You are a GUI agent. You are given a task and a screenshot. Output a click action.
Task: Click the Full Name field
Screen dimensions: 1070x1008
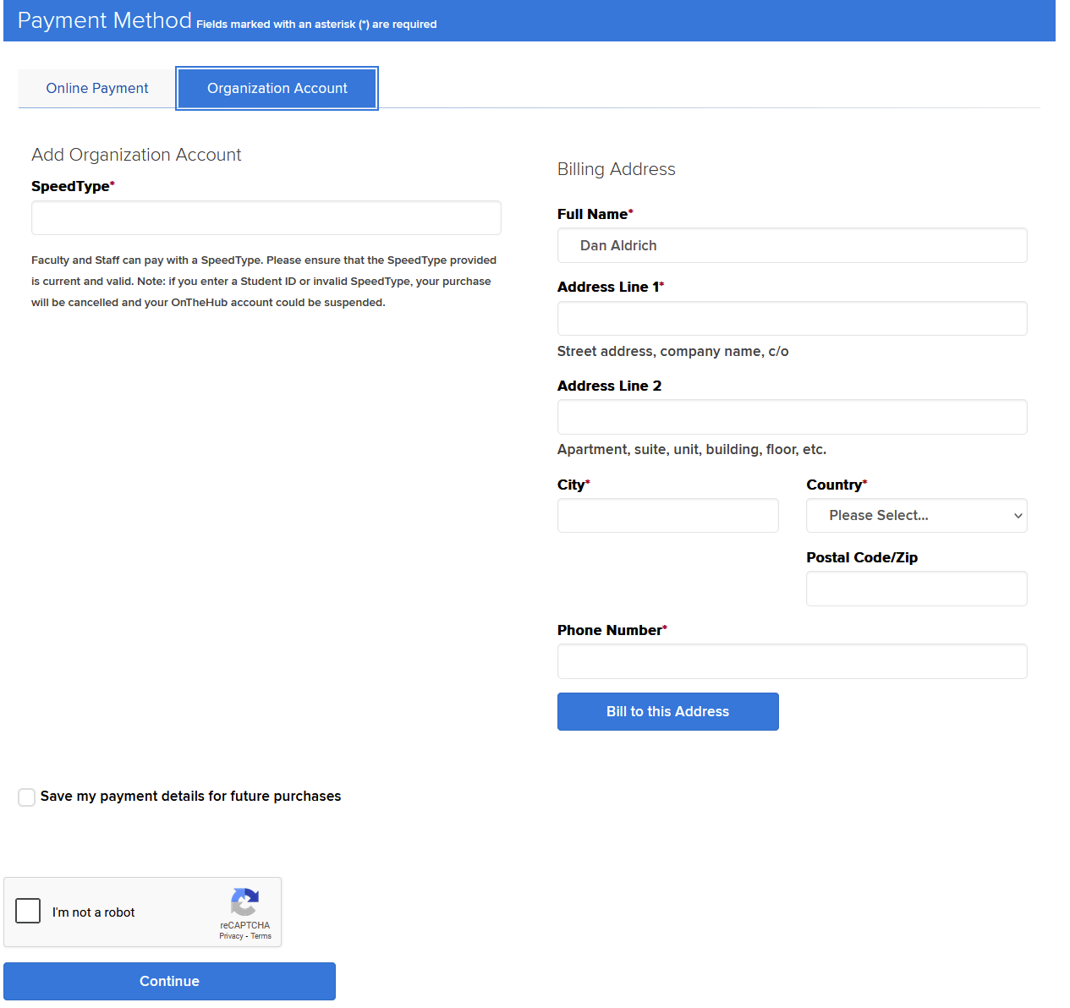coord(792,246)
